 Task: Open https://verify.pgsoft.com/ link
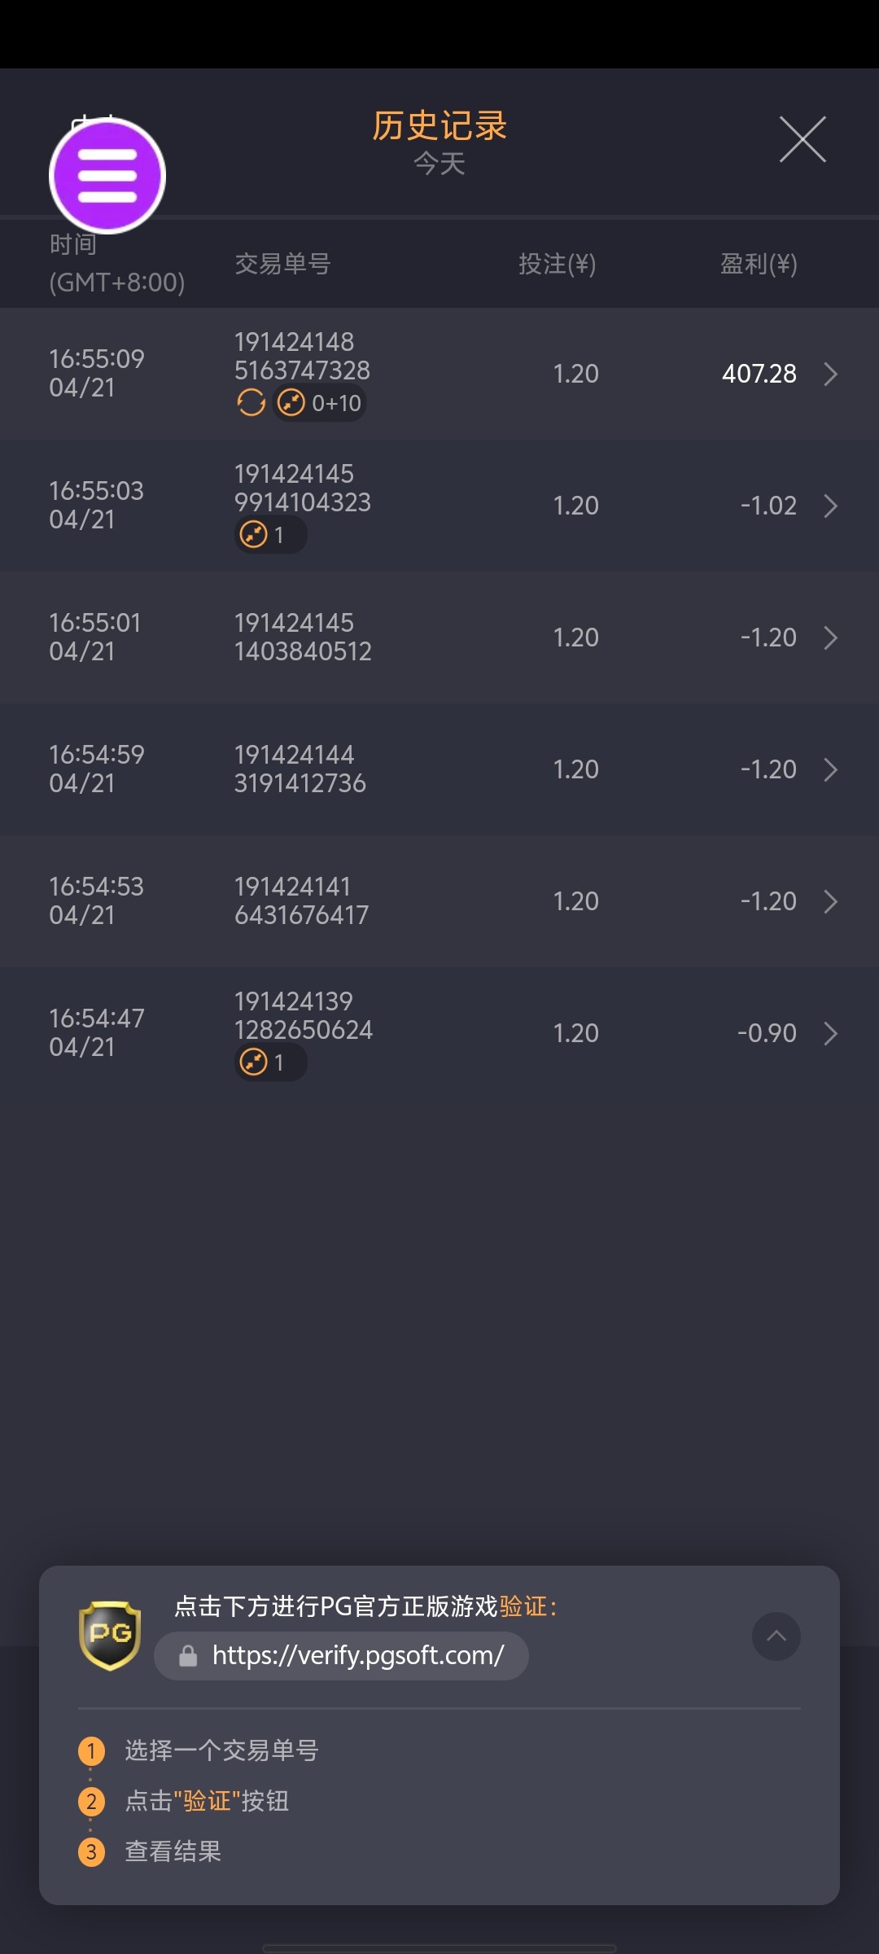(358, 1655)
